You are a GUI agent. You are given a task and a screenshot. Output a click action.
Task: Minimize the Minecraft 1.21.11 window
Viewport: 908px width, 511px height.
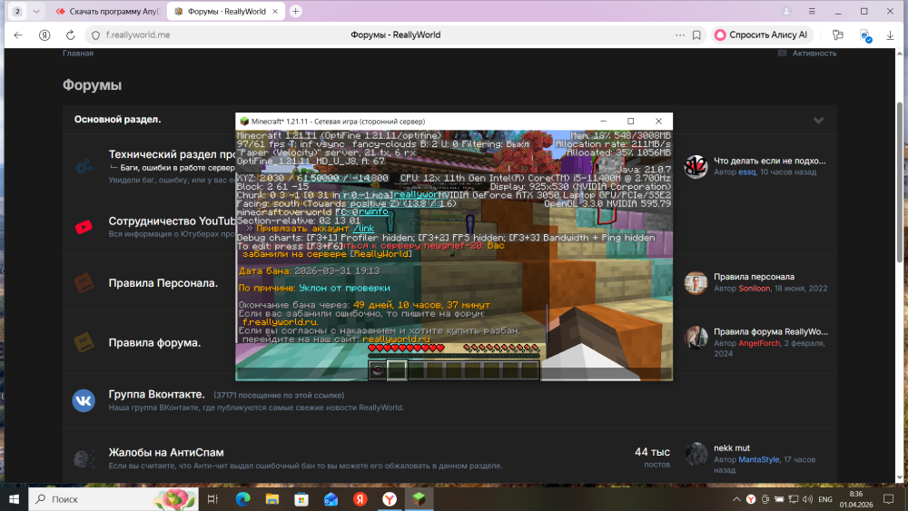[604, 121]
